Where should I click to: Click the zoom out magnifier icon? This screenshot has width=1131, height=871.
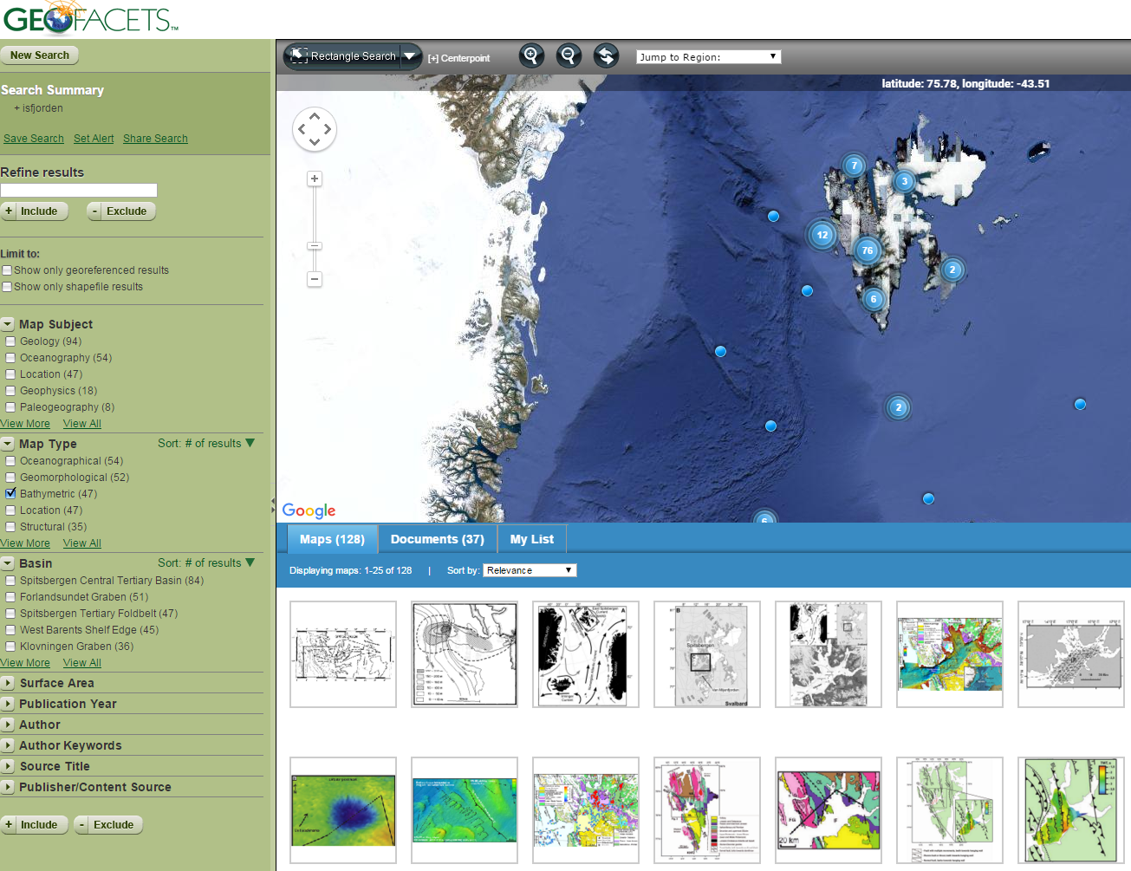click(569, 56)
